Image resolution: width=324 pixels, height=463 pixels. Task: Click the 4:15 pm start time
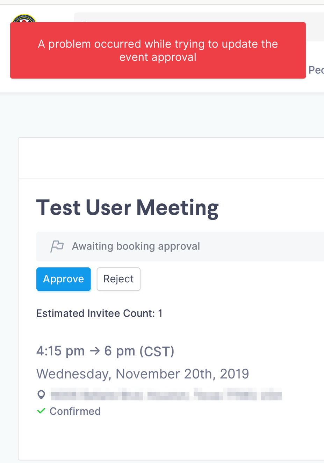(60, 351)
